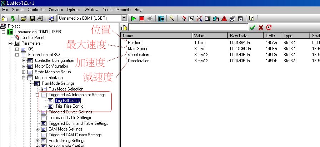The width and height of the screenshot is (320, 147).
Task: Open the Help menu
Action: (138, 10)
